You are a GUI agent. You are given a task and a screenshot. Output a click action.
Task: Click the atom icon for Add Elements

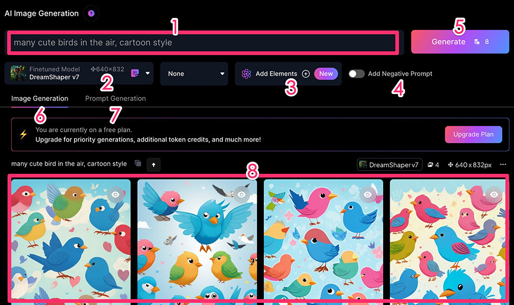click(246, 74)
